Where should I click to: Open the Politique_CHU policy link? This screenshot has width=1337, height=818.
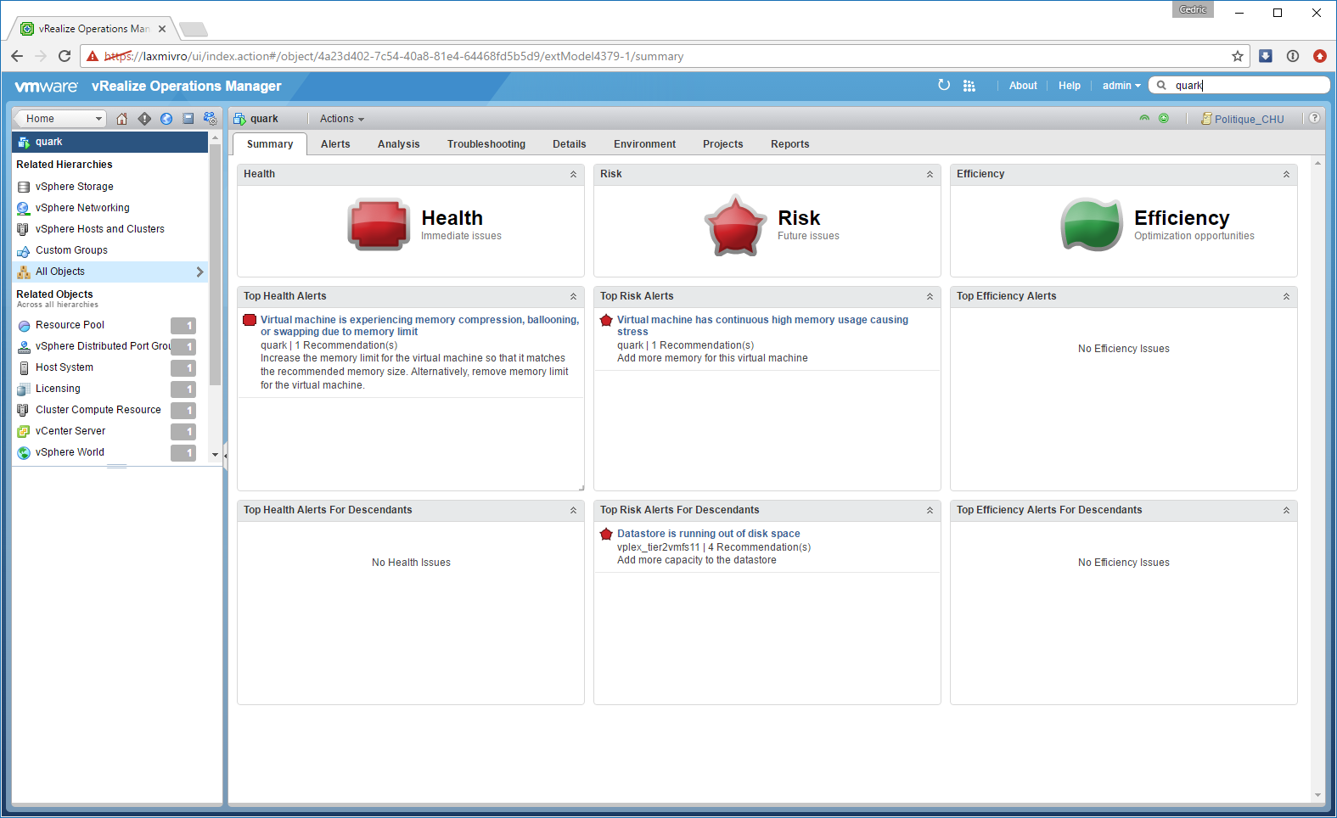tap(1249, 120)
